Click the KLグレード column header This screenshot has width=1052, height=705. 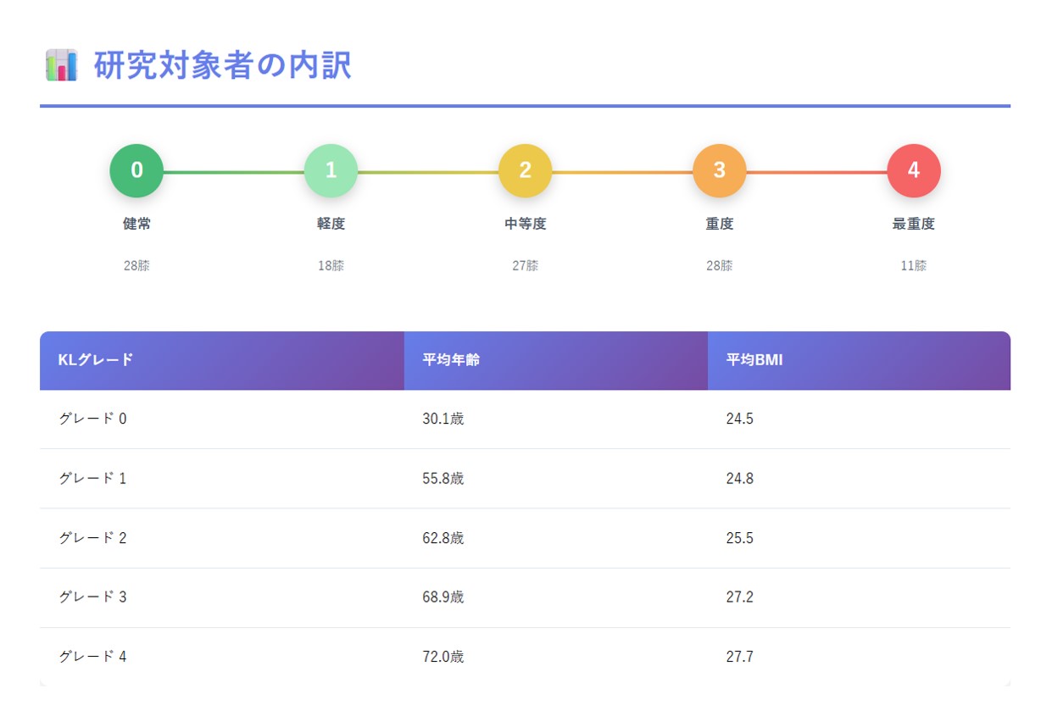[x=96, y=359]
